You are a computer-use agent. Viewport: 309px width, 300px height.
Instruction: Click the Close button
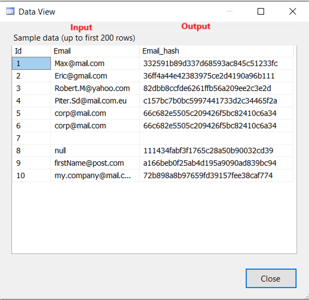(x=271, y=278)
